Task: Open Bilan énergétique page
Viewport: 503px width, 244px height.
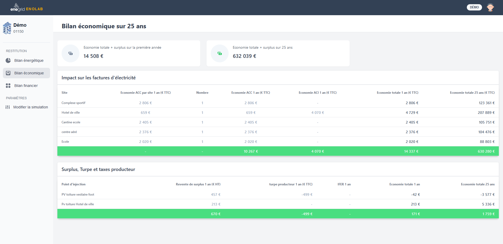Action: pyautogui.click(x=29, y=60)
